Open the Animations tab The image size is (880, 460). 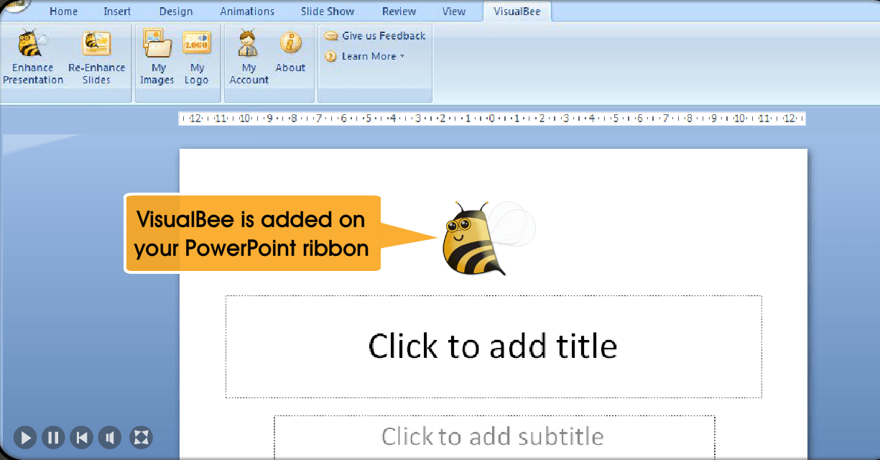pos(247,11)
